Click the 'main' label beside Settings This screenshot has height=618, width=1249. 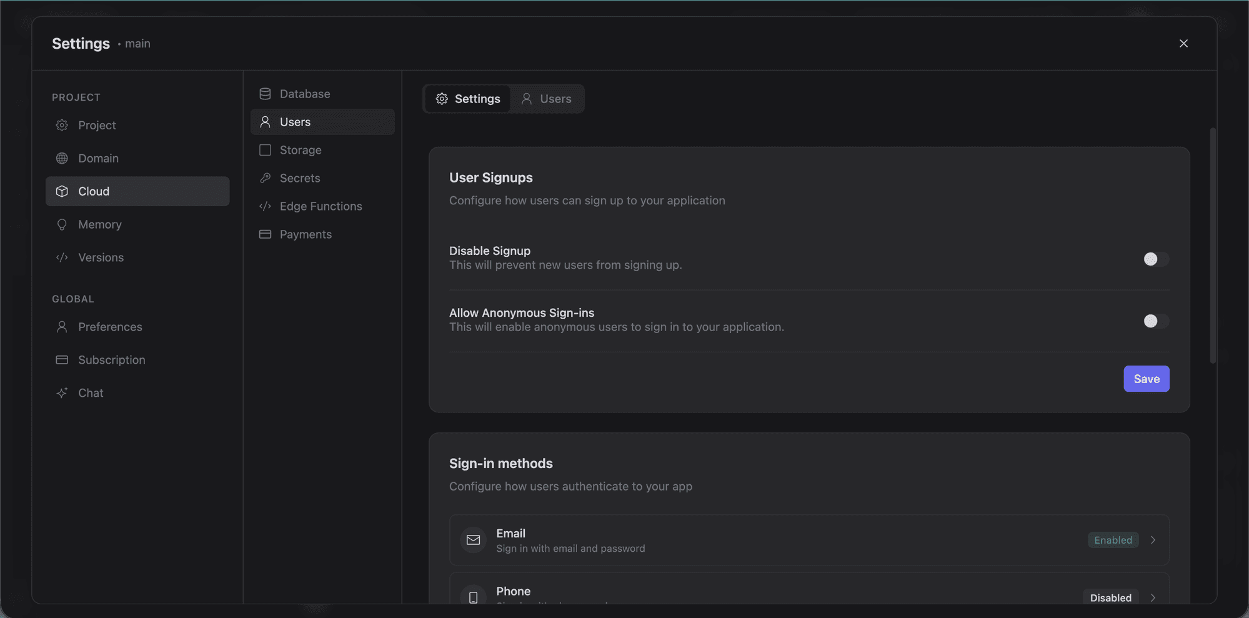[137, 43]
